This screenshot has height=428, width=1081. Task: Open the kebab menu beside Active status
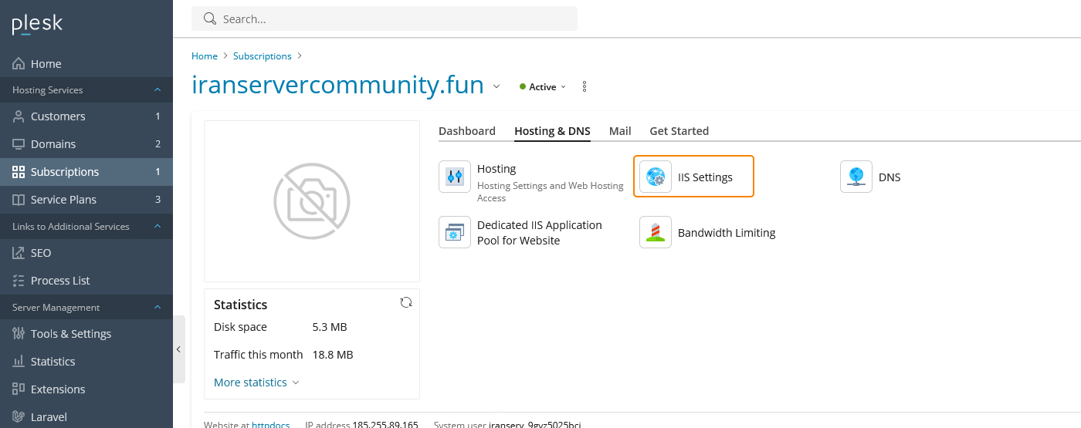[585, 86]
